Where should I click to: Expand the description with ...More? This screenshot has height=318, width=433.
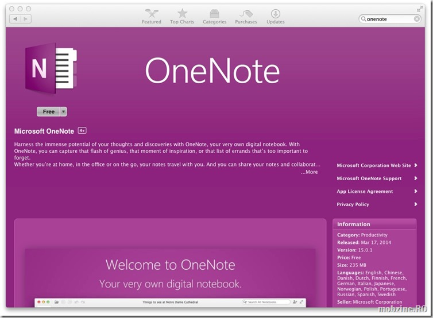point(309,172)
